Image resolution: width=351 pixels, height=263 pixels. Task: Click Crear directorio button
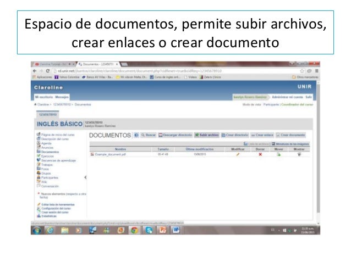(235, 135)
